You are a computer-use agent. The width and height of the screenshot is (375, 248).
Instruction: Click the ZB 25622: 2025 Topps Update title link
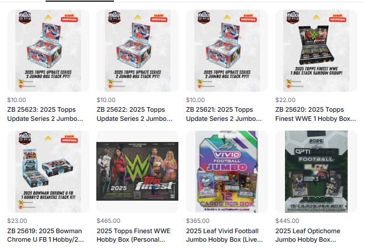click(x=134, y=114)
